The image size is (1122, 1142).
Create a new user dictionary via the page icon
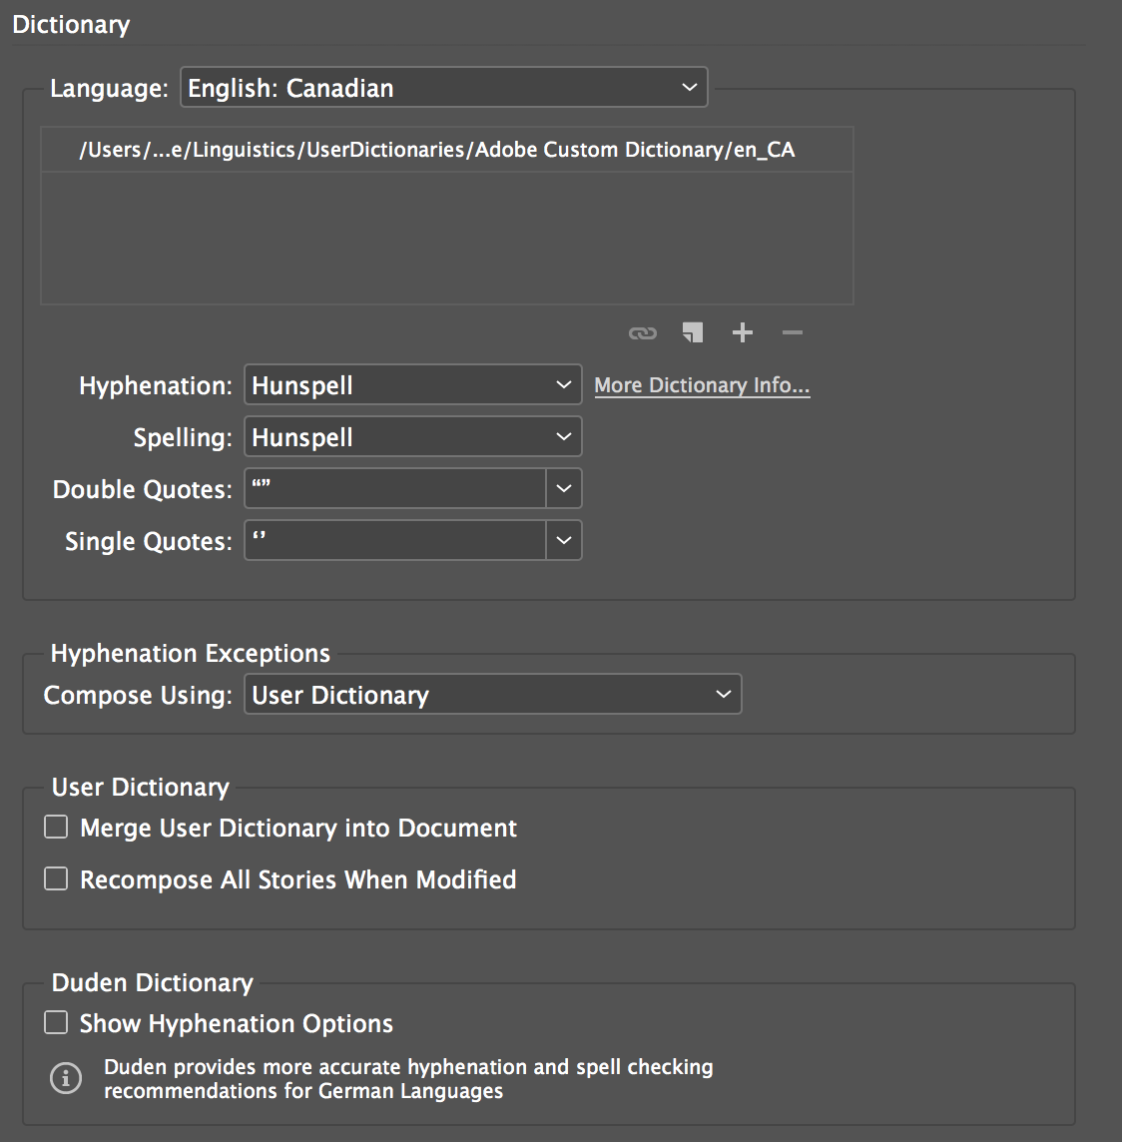pos(693,332)
